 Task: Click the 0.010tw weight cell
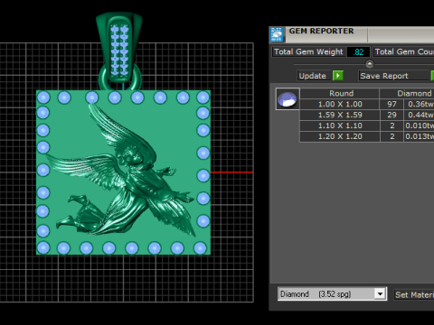click(x=420, y=125)
